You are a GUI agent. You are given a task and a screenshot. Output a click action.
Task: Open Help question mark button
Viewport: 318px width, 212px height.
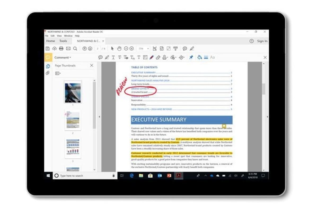(252, 41)
